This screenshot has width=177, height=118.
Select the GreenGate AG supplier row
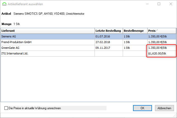click(x=88, y=48)
